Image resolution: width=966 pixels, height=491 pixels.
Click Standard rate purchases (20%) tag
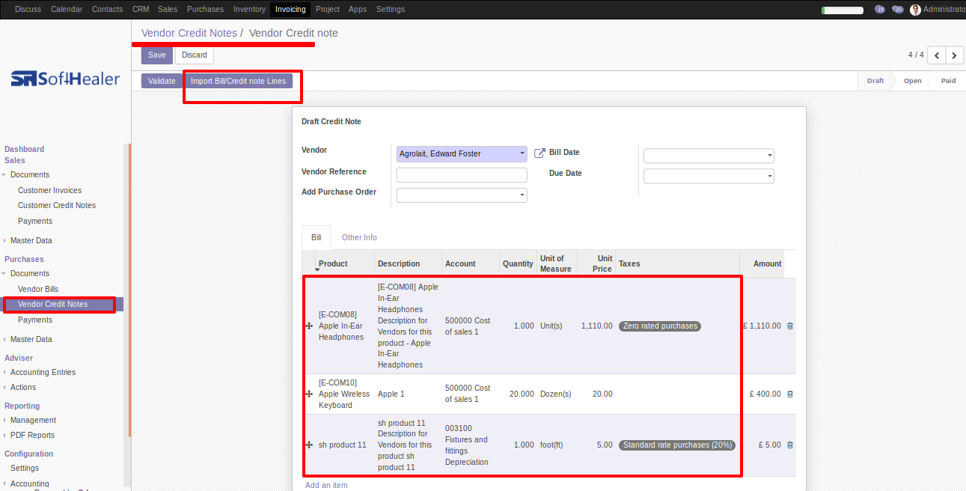(677, 445)
